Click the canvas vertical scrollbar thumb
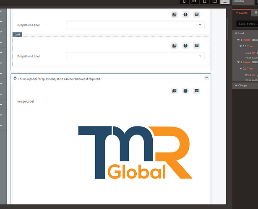 [227, 29]
